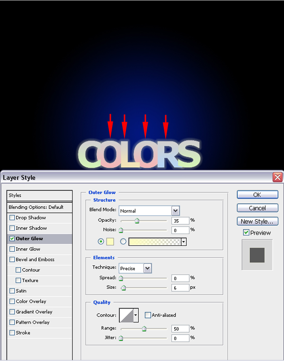
Task: Uncheck the Outer Glow checkbox
Action: pos(12,238)
